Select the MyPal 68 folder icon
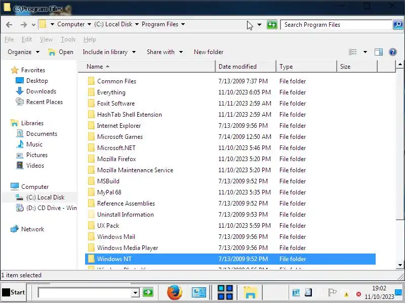Image resolution: width=405 pixels, height=303 pixels. pos(91,192)
